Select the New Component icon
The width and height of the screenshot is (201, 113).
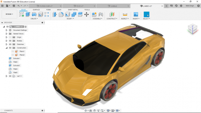coord(94,14)
